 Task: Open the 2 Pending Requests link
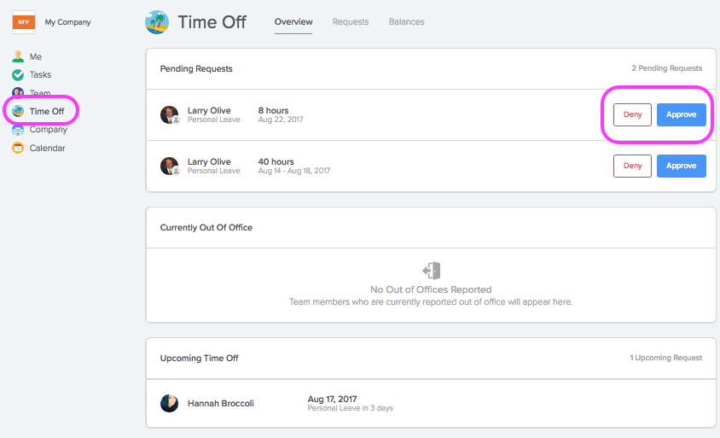(x=667, y=68)
